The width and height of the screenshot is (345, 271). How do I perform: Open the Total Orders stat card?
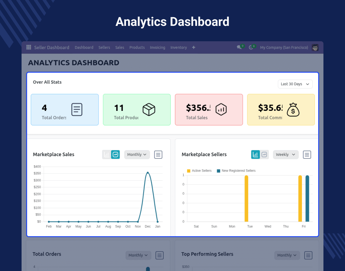65,110
